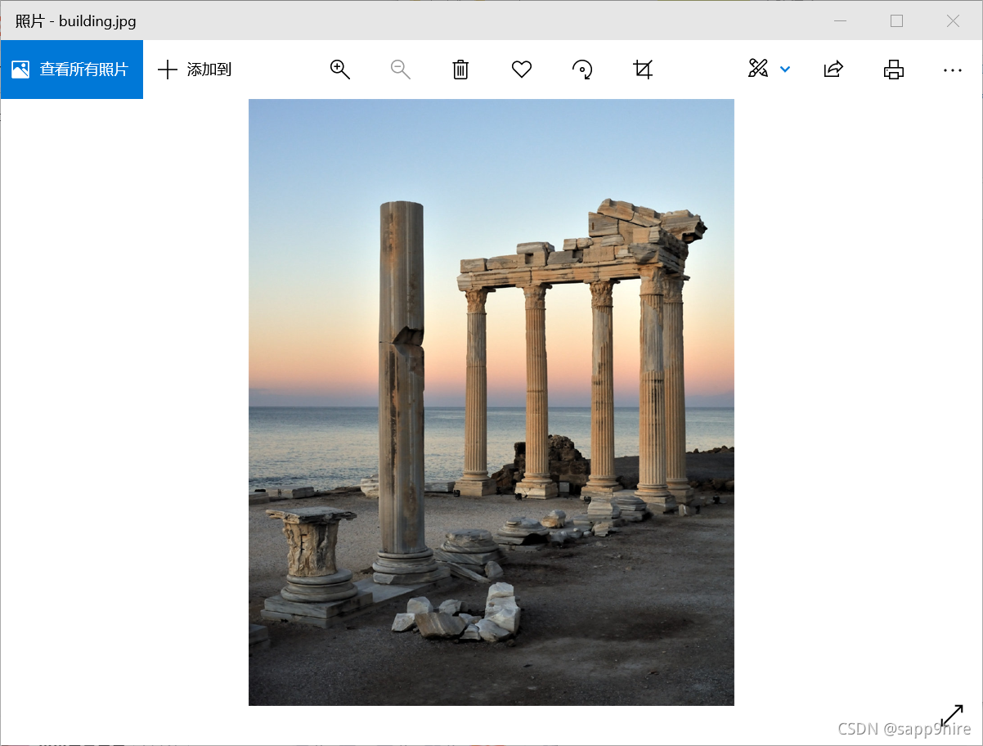The image size is (983, 746).
Task: Add photo to favorites with heart icon
Action: 522,70
